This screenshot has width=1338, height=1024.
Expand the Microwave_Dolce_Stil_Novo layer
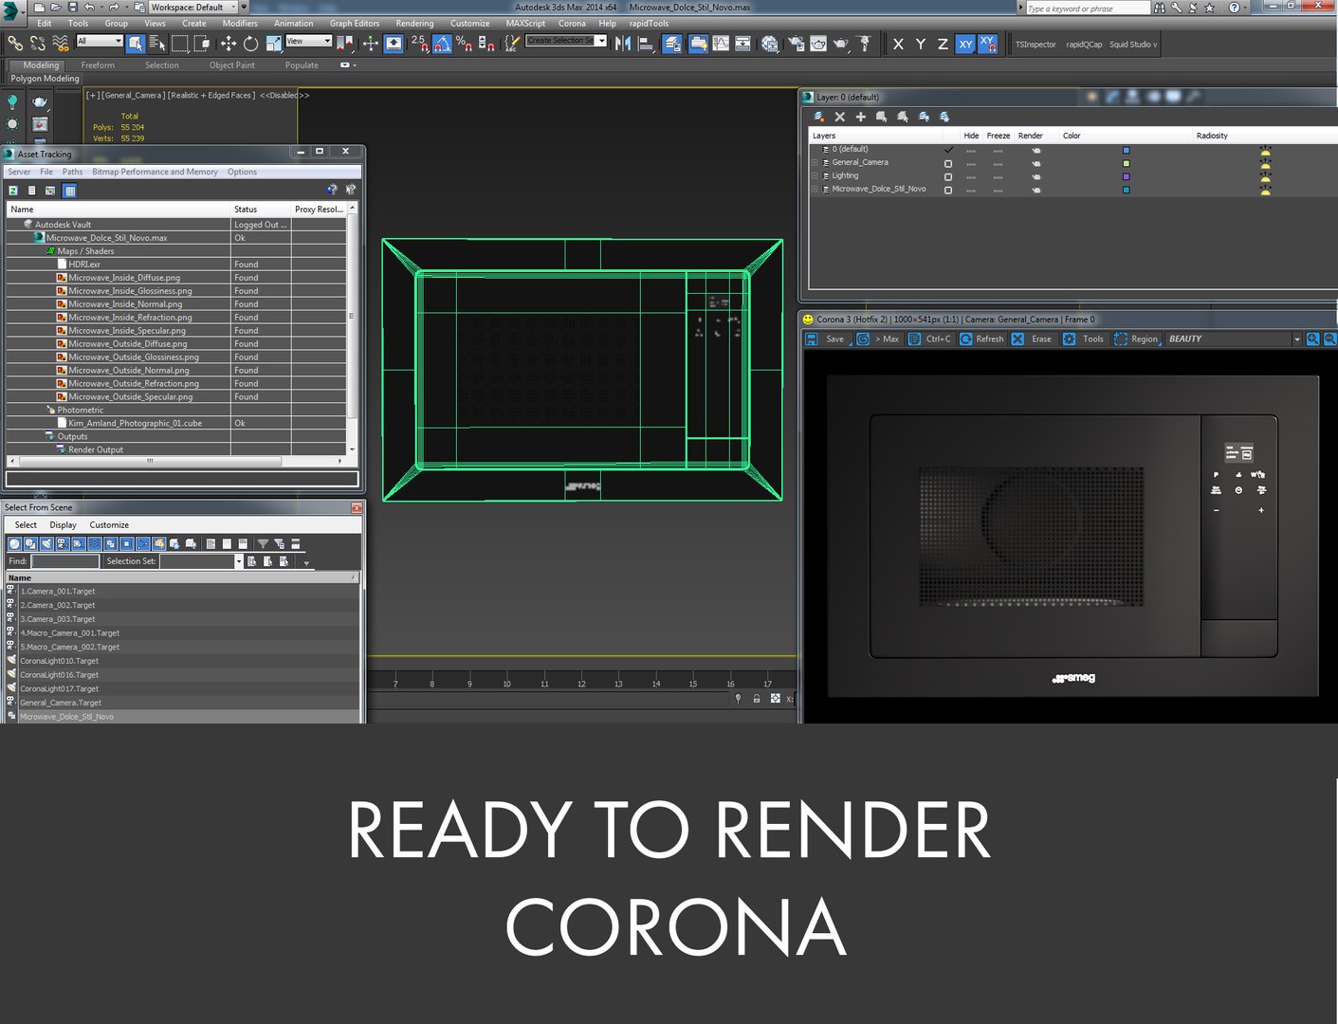coord(815,190)
